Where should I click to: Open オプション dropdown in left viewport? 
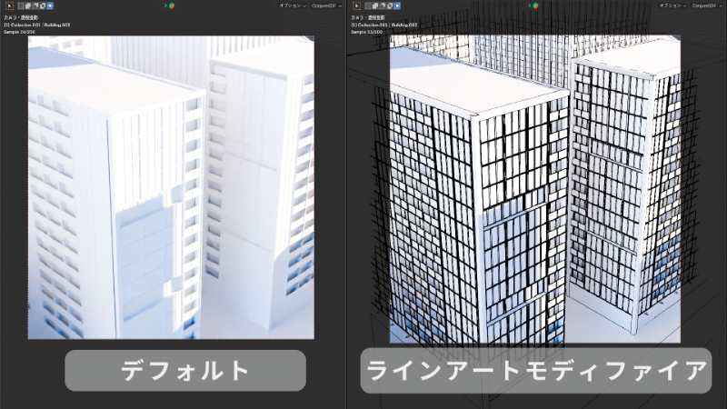click(293, 5)
